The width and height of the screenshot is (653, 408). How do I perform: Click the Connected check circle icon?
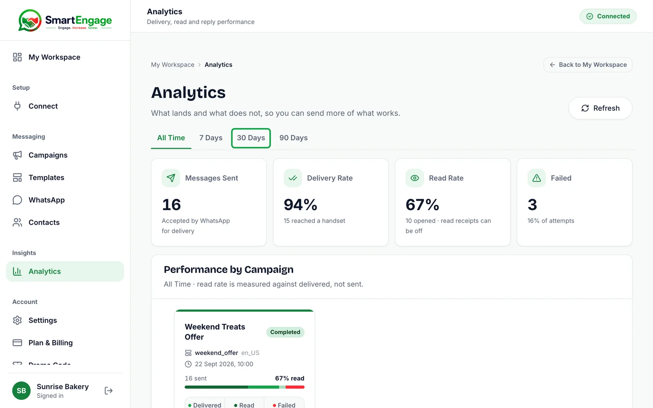click(x=590, y=16)
